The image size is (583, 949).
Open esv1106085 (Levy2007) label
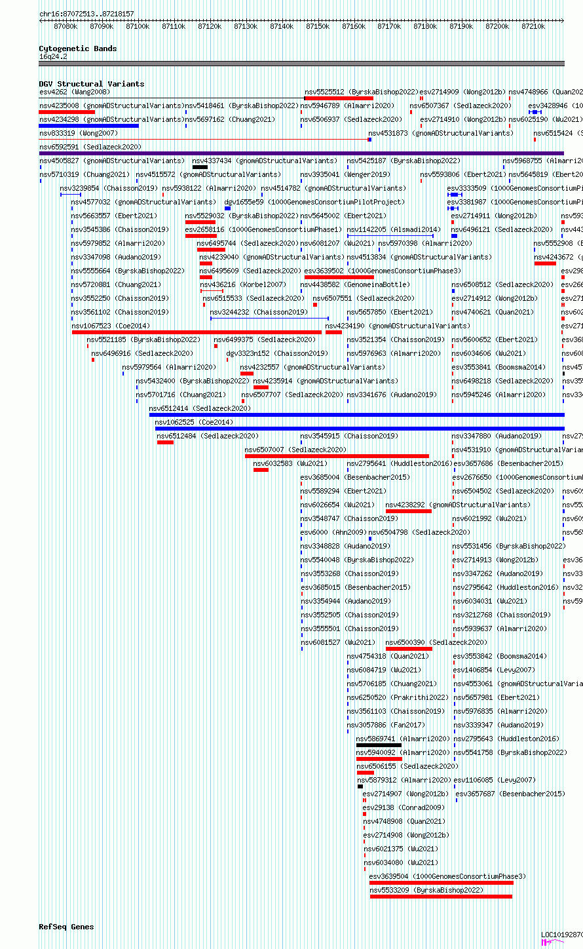pos(495,780)
